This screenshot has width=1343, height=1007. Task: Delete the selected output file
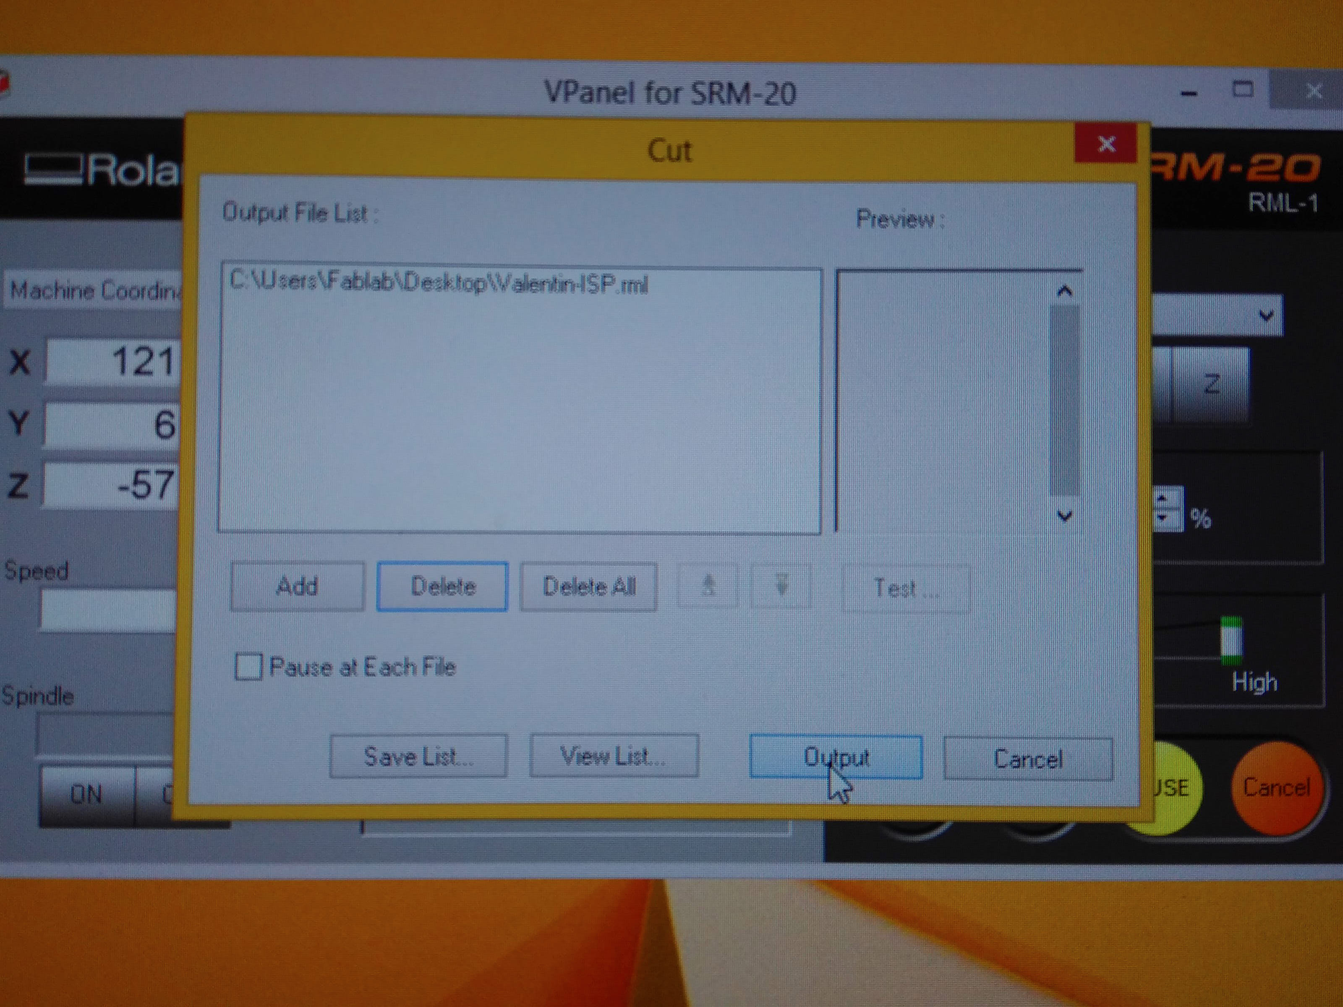point(443,586)
